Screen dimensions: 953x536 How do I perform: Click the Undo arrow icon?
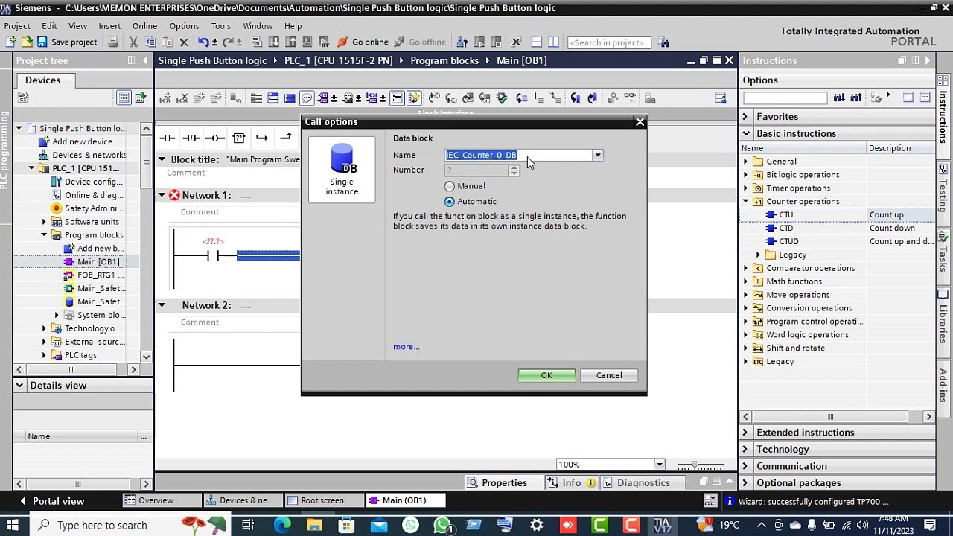[x=203, y=42]
